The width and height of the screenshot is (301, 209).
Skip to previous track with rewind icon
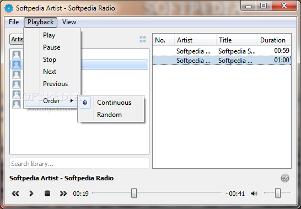tap(15, 193)
